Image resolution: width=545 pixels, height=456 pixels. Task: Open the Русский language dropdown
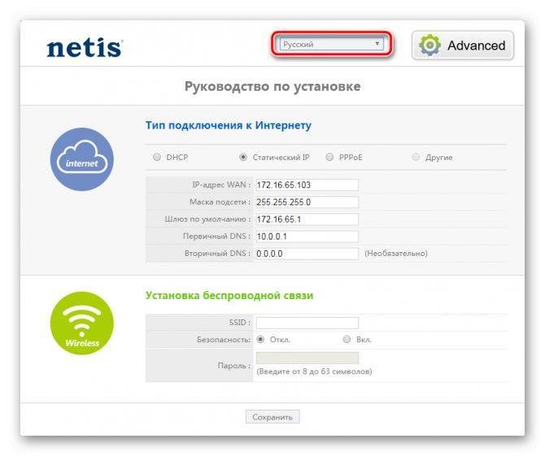[331, 44]
